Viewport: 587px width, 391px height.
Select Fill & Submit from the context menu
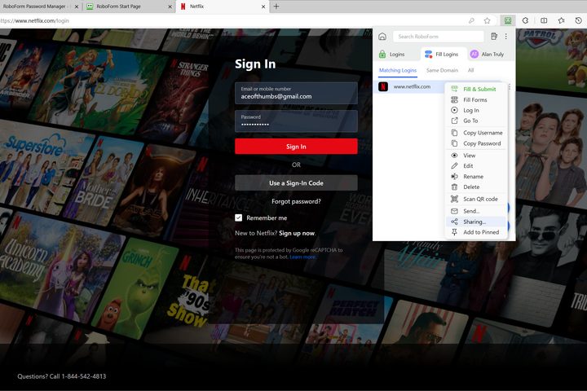pos(476,89)
